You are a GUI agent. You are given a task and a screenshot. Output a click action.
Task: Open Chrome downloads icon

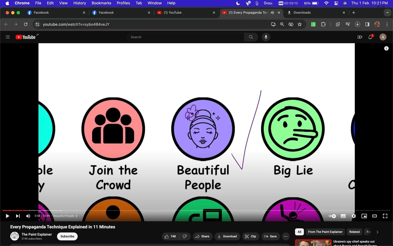pyautogui.click(x=357, y=24)
